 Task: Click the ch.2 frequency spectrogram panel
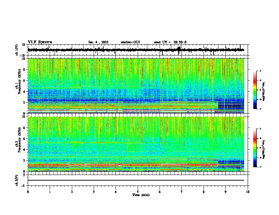pos(136,144)
